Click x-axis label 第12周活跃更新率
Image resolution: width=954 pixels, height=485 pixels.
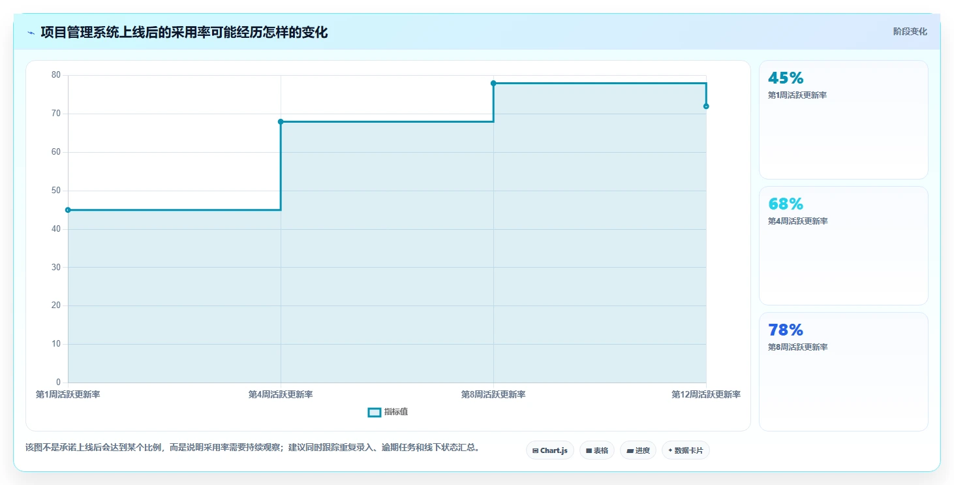(x=706, y=394)
